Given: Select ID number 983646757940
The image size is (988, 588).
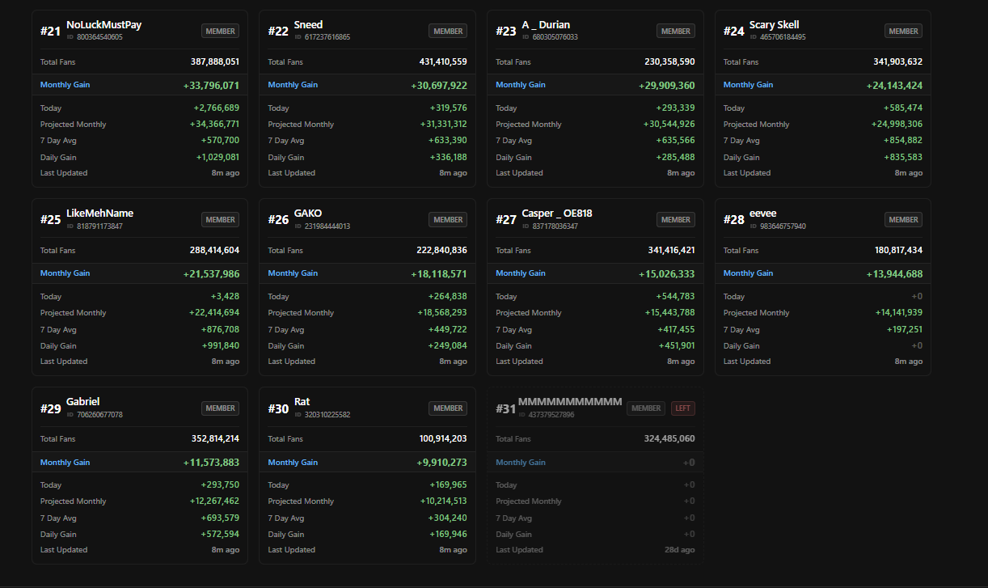Looking at the screenshot, I should (783, 226).
